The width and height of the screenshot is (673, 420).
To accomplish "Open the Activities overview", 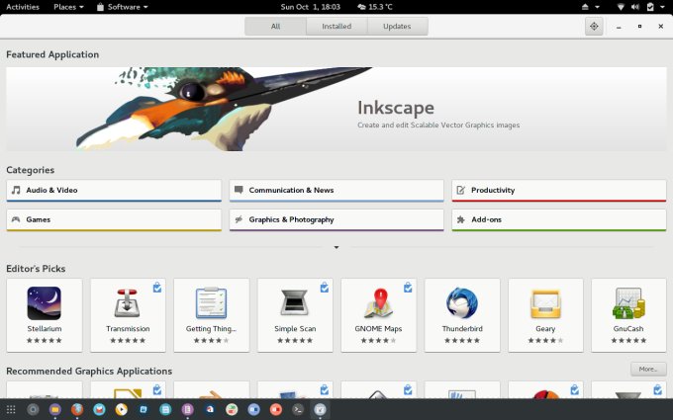I will pos(23,7).
